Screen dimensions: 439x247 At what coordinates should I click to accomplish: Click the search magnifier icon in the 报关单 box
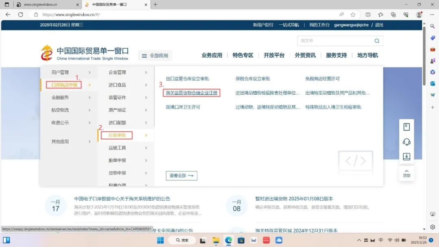point(377,41)
